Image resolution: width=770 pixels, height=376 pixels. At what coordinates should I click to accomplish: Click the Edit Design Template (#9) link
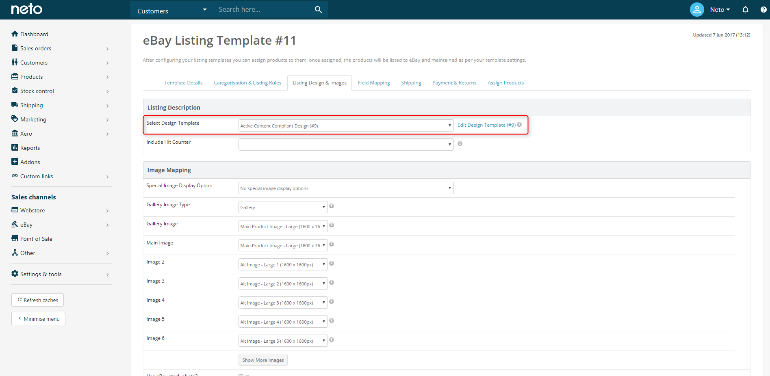486,125
